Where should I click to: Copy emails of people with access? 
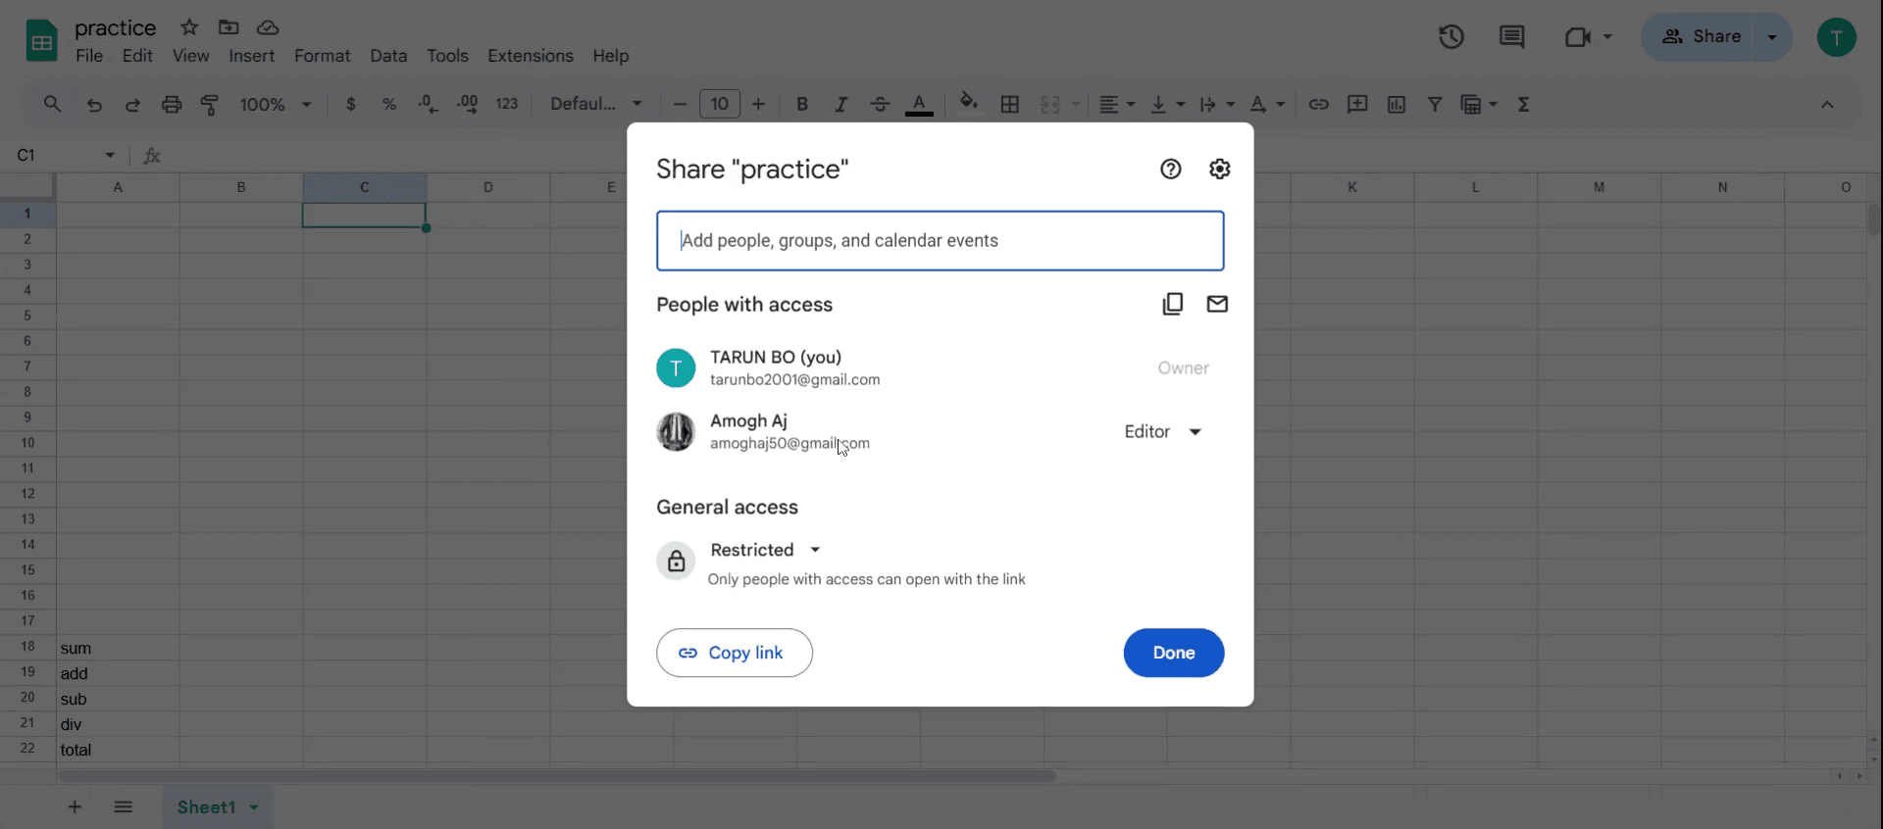[x=1172, y=304]
